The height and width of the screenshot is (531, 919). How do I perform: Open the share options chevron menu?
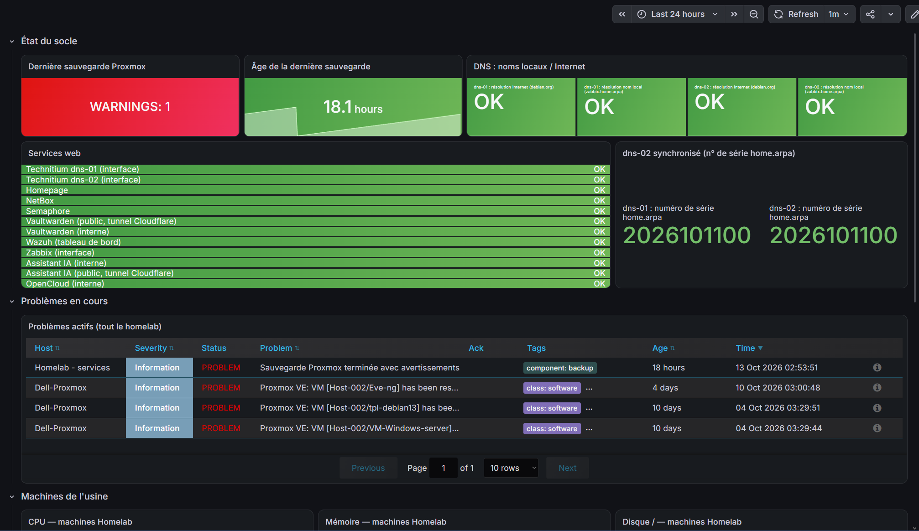891,14
